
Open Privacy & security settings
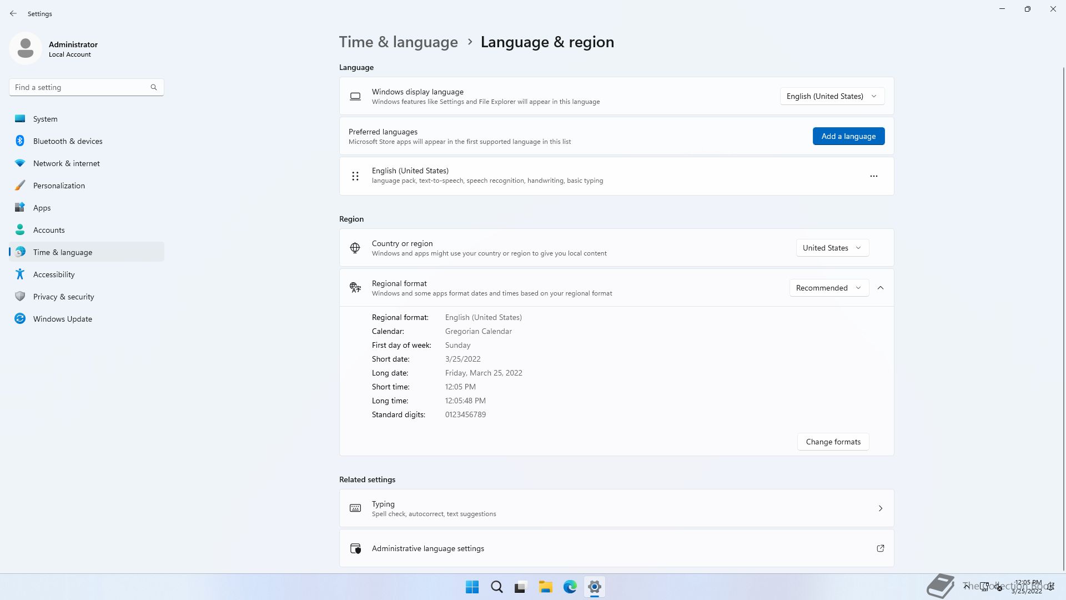point(63,297)
